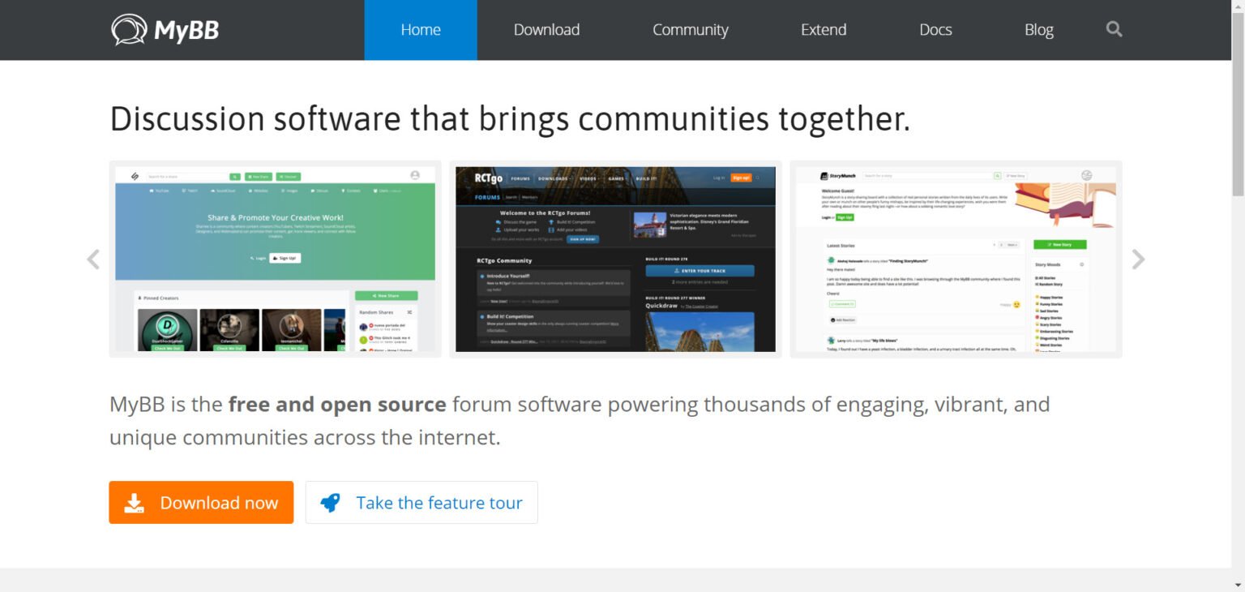Click the rocket icon beside feature tour
Screen dimensions: 1245x592
(331, 503)
